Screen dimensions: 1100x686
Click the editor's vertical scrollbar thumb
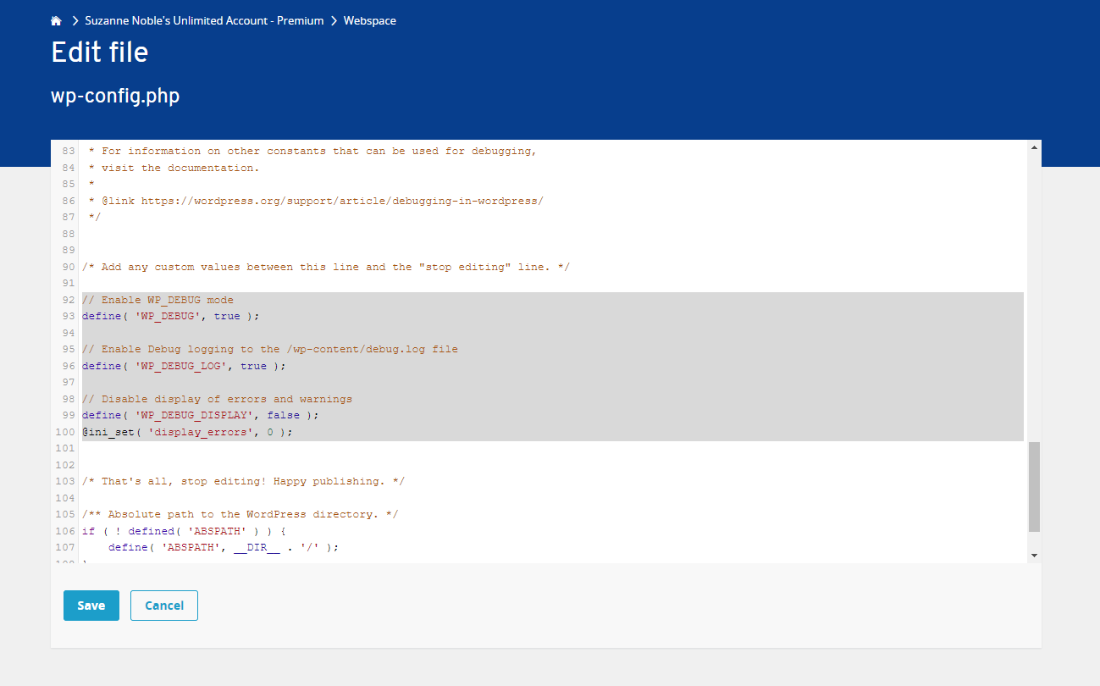click(x=1034, y=486)
